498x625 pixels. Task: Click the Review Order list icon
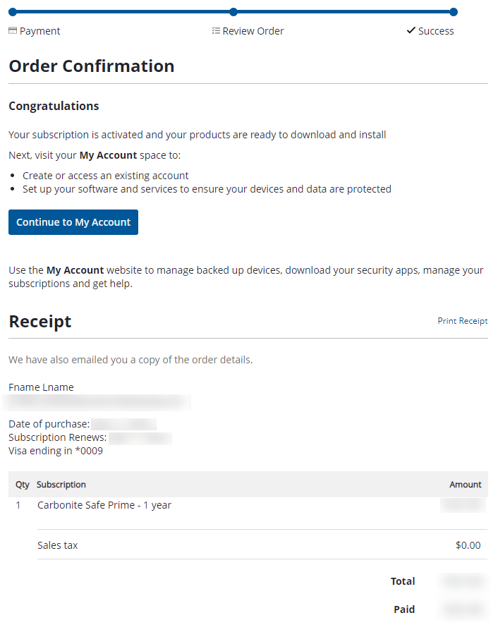[x=216, y=31]
